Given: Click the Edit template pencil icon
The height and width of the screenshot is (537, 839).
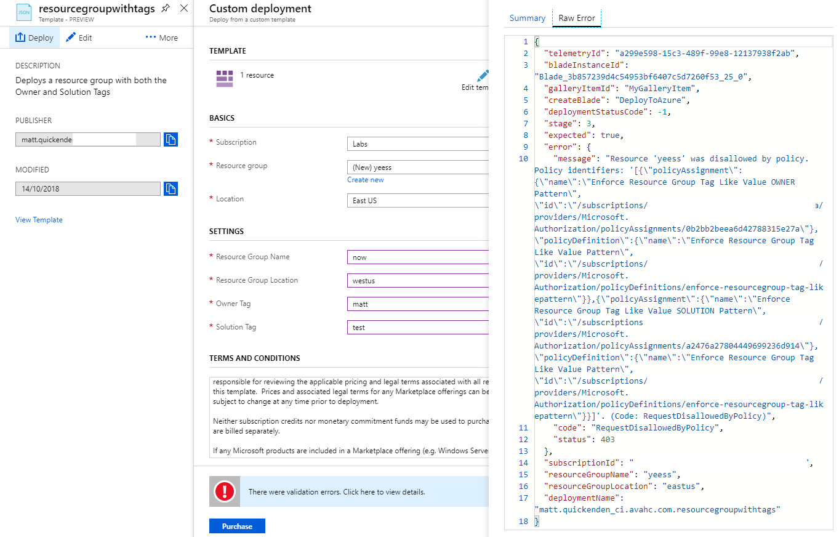Looking at the screenshot, I should click(x=483, y=75).
